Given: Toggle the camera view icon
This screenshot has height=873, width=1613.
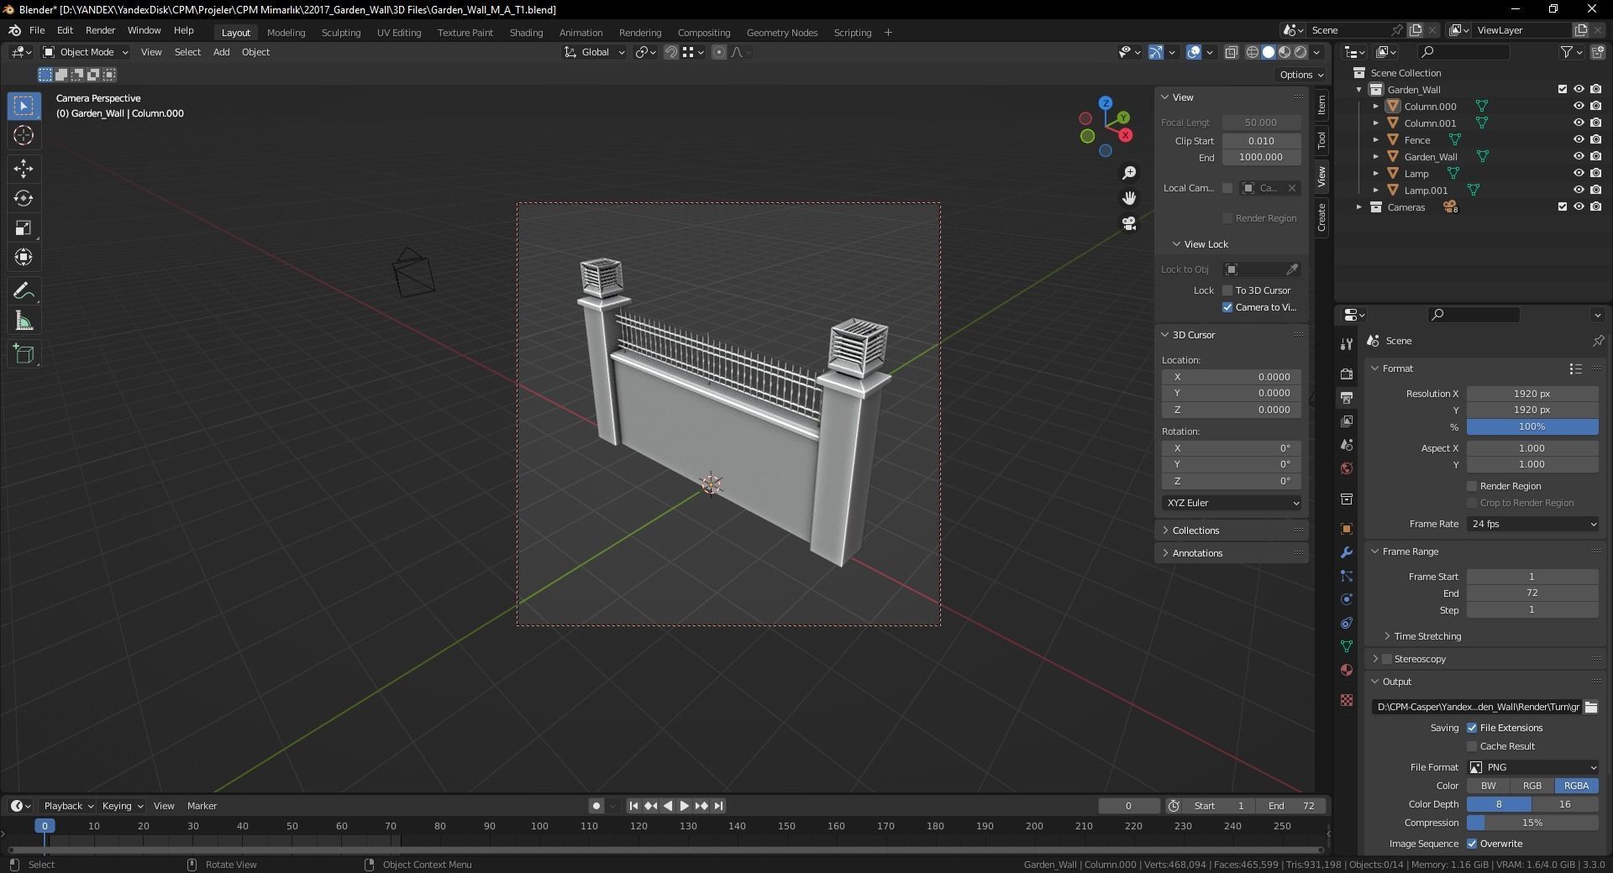Looking at the screenshot, I should [1129, 223].
